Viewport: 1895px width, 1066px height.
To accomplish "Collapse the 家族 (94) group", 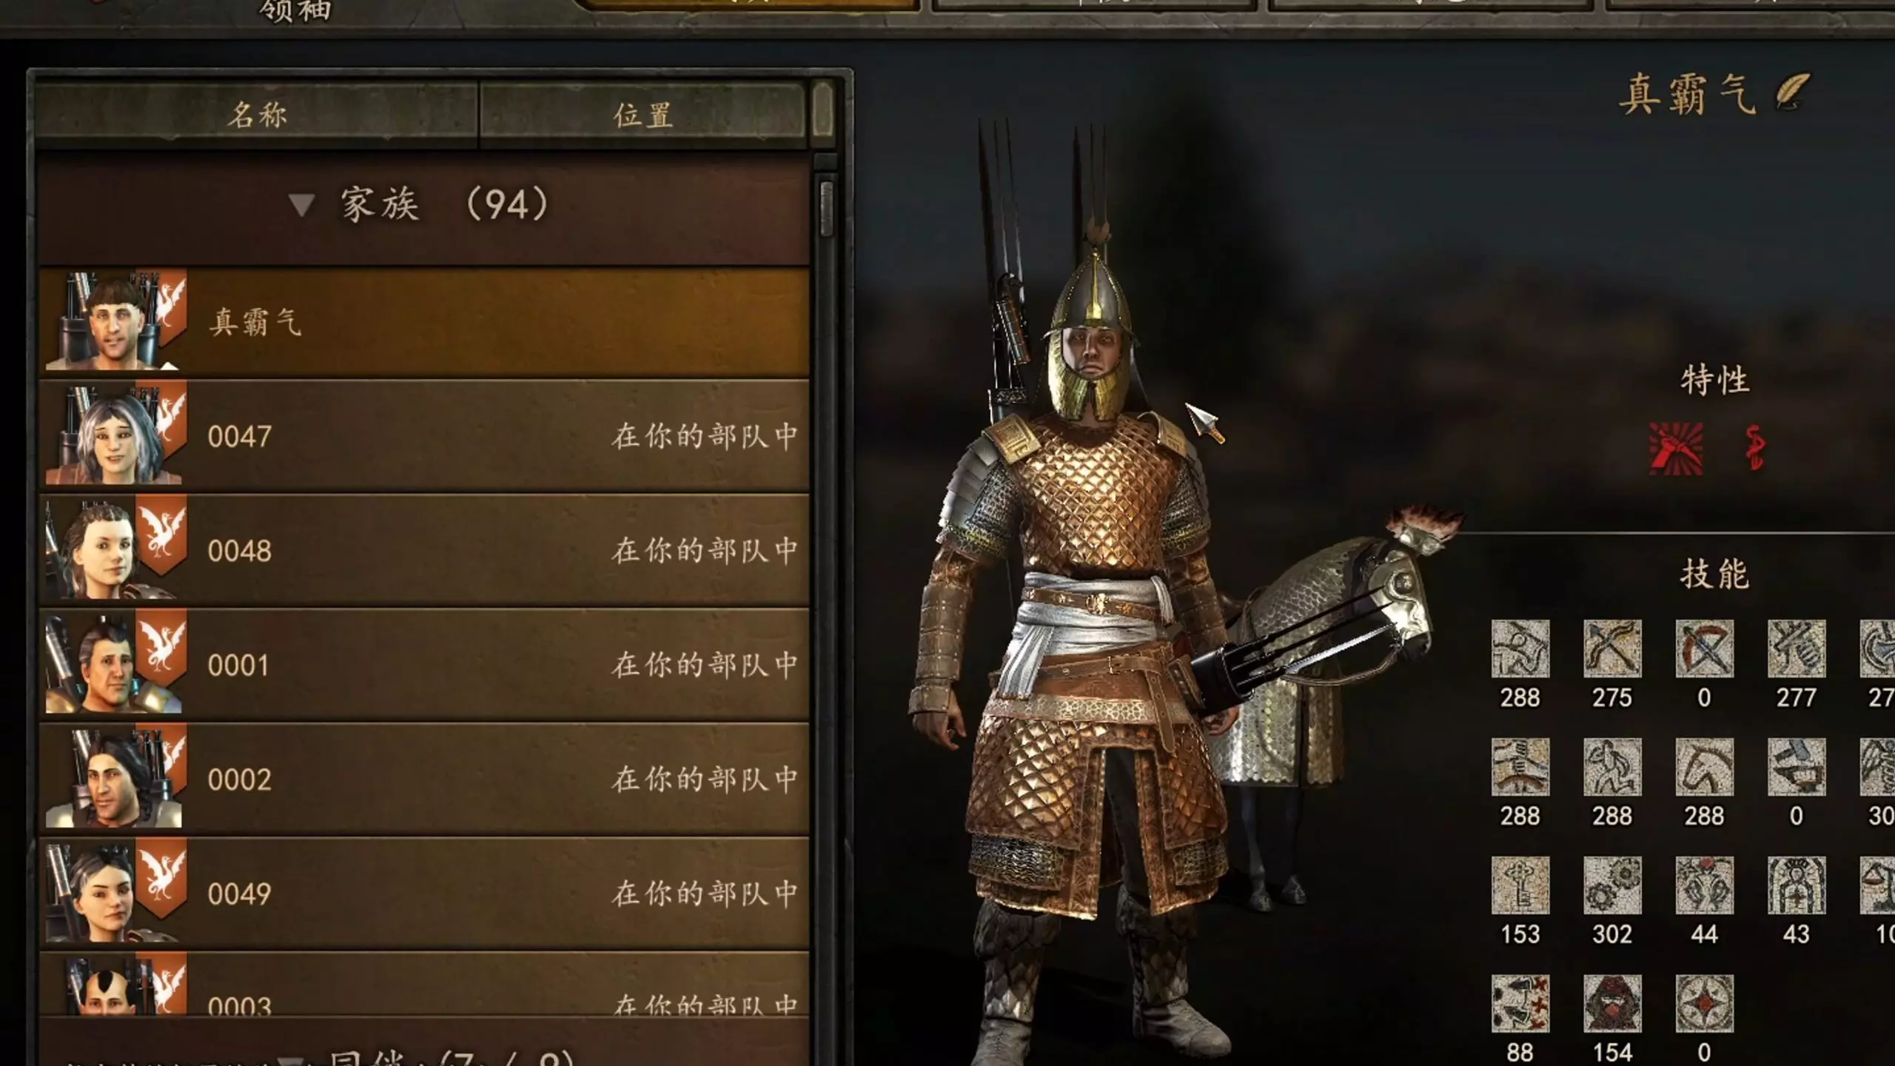I will coord(424,206).
